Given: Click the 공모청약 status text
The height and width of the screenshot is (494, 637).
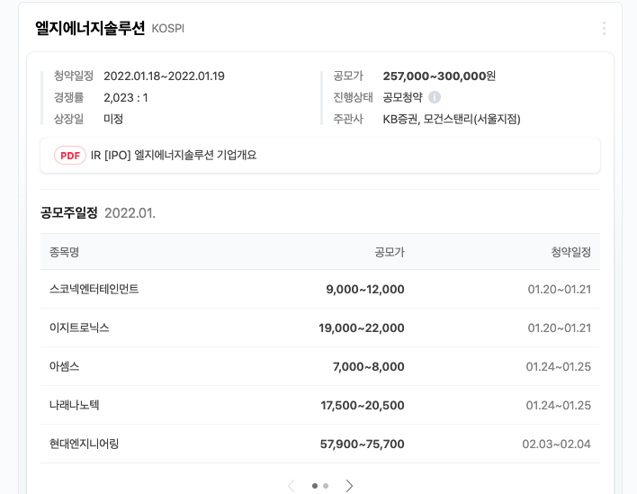Looking at the screenshot, I should (x=402, y=97).
